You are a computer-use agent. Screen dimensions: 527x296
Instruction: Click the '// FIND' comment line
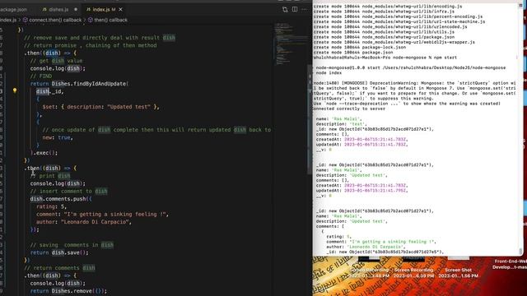coord(41,76)
